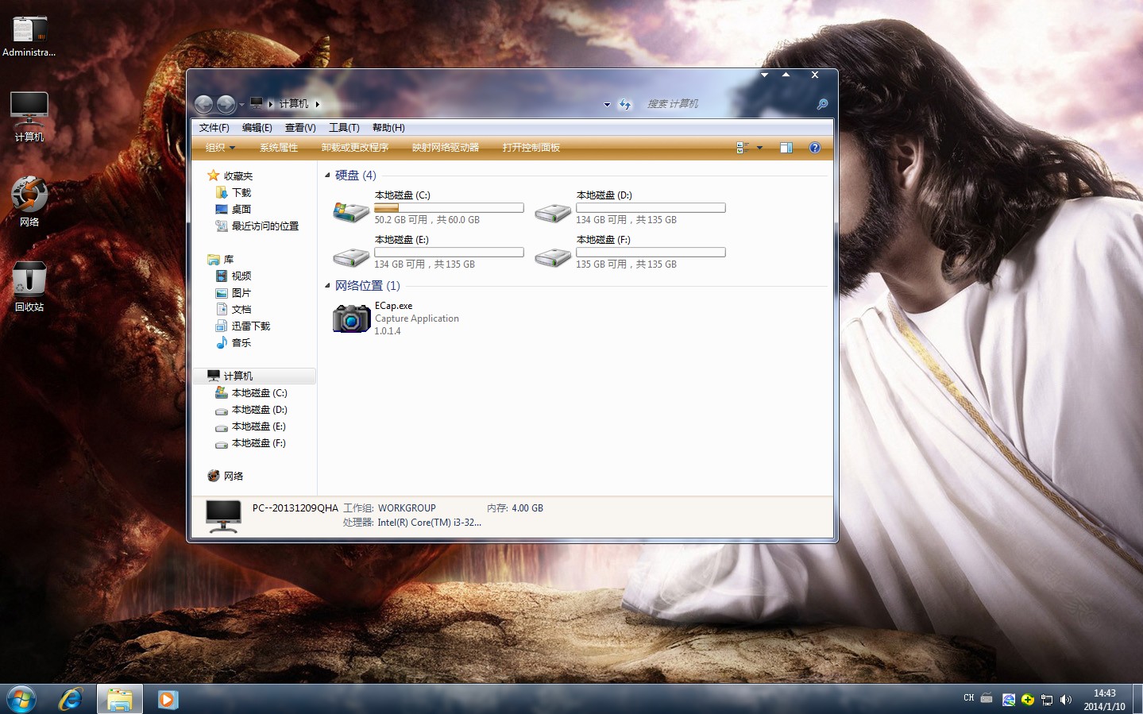Open the media player taskbar icon
This screenshot has width=1143, height=714.
click(168, 700)
